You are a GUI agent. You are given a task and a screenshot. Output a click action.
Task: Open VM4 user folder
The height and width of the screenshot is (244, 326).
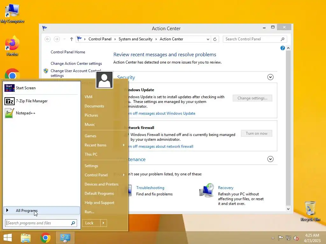point(89,97)
